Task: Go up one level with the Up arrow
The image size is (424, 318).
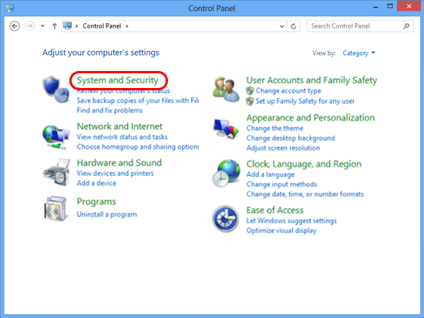Action: pyautogui.click(x=55, y=26)
